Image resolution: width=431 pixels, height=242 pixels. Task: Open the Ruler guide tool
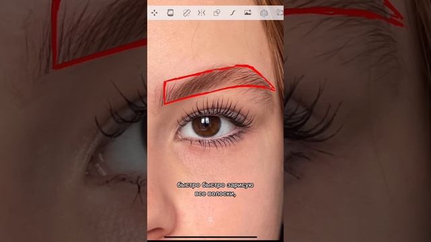tap(187, 13)
